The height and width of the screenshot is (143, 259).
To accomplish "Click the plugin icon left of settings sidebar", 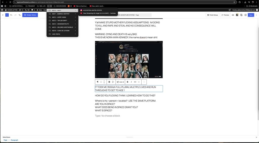I will tap(241, 15).
